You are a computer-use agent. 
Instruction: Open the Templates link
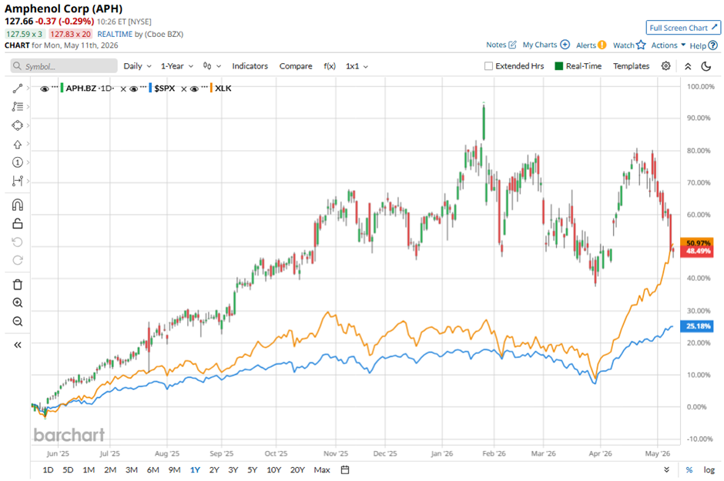click(x=631, y=66)
